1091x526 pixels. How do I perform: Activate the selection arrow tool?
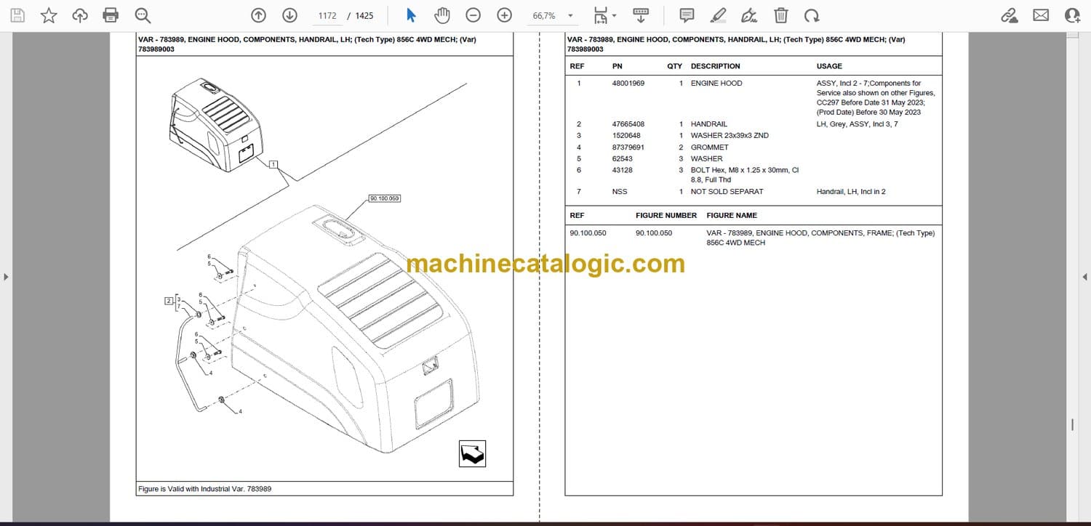click(411, 15)
